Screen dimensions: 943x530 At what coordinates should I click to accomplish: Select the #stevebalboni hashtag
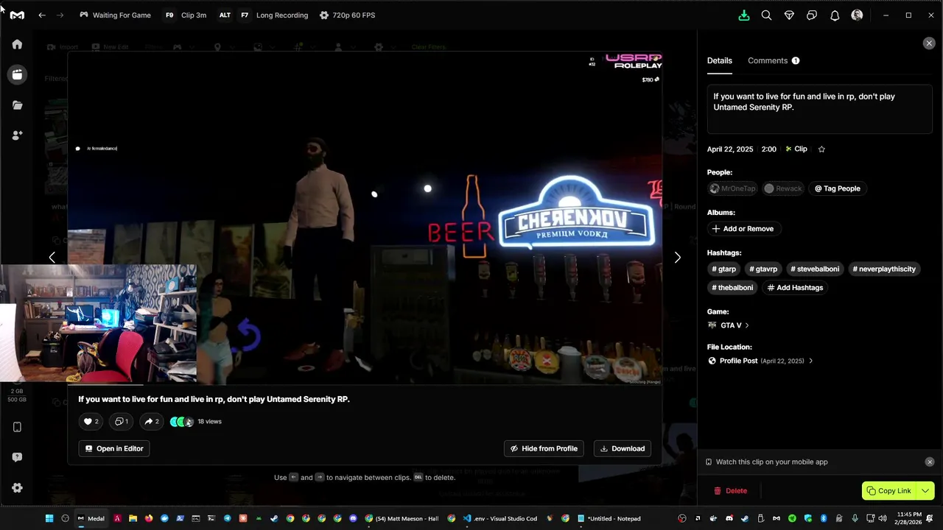(815, 269)
